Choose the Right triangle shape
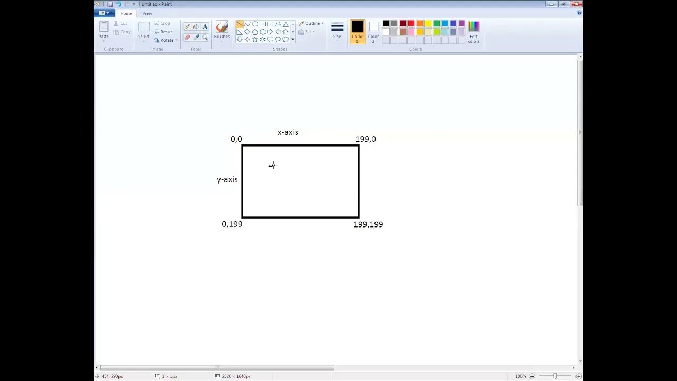Image resolution: width=677 pixels, height=381 pixels. pos(240,32)
